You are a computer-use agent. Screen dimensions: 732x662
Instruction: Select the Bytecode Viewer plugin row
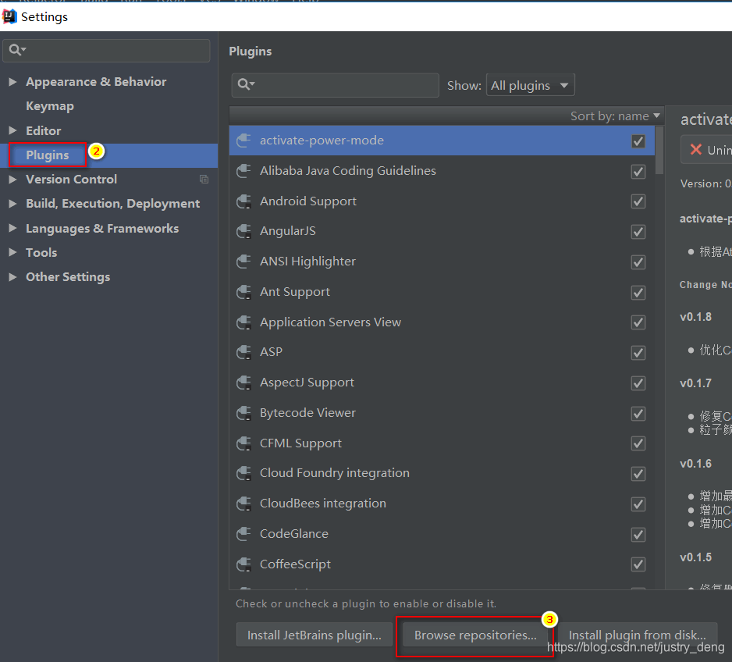coord(442,413)
